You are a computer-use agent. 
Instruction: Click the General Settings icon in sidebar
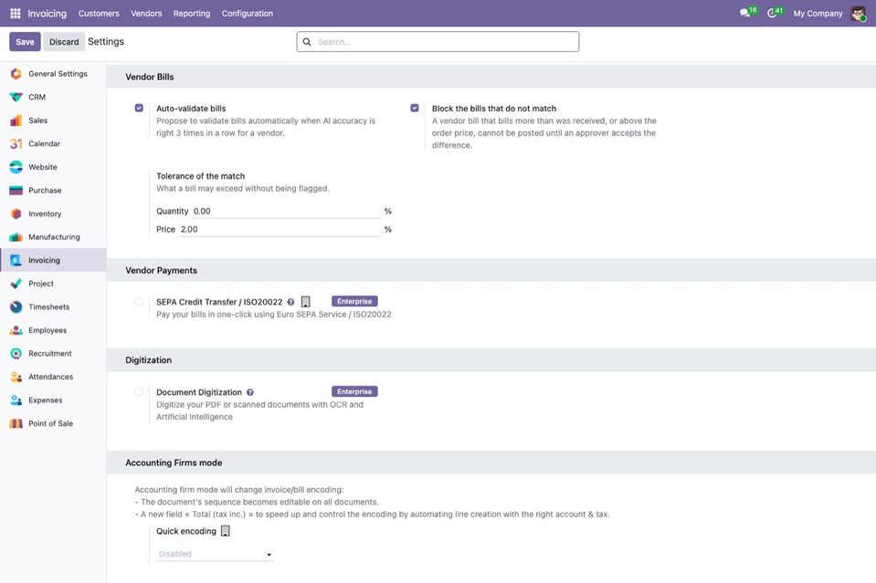click(x=16, y=74)
